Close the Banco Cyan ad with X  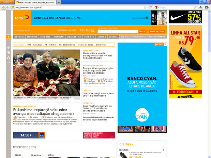click(165, 44)
